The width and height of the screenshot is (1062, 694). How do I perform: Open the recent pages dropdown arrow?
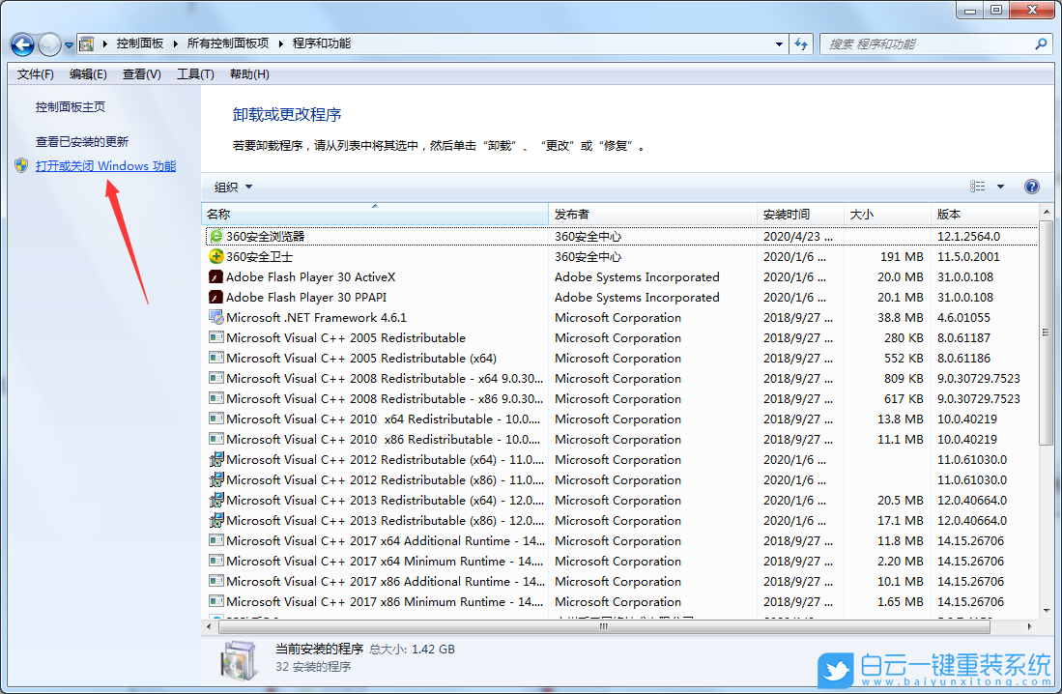[67, 44]
